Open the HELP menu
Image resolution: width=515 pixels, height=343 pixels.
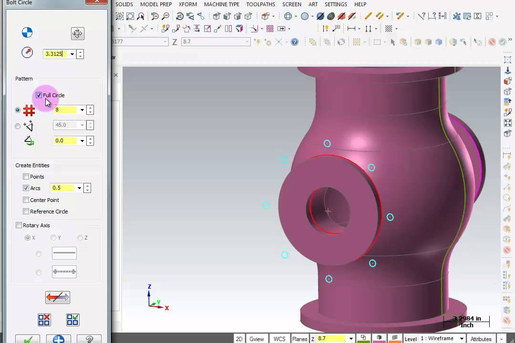[x=360, y=4]
